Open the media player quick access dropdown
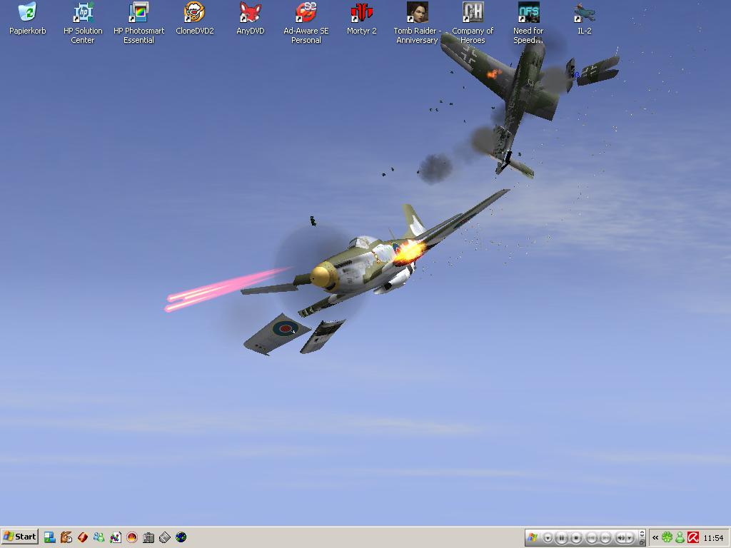 tap(548, 538)
